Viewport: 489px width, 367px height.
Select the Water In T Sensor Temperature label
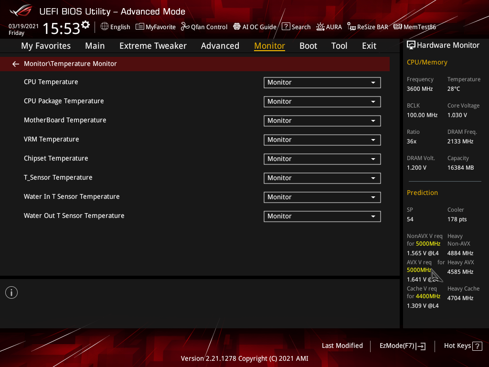click(72, 196)
